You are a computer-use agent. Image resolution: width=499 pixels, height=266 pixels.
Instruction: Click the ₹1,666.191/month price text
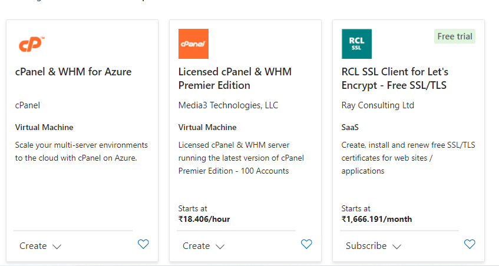(376, 220)
